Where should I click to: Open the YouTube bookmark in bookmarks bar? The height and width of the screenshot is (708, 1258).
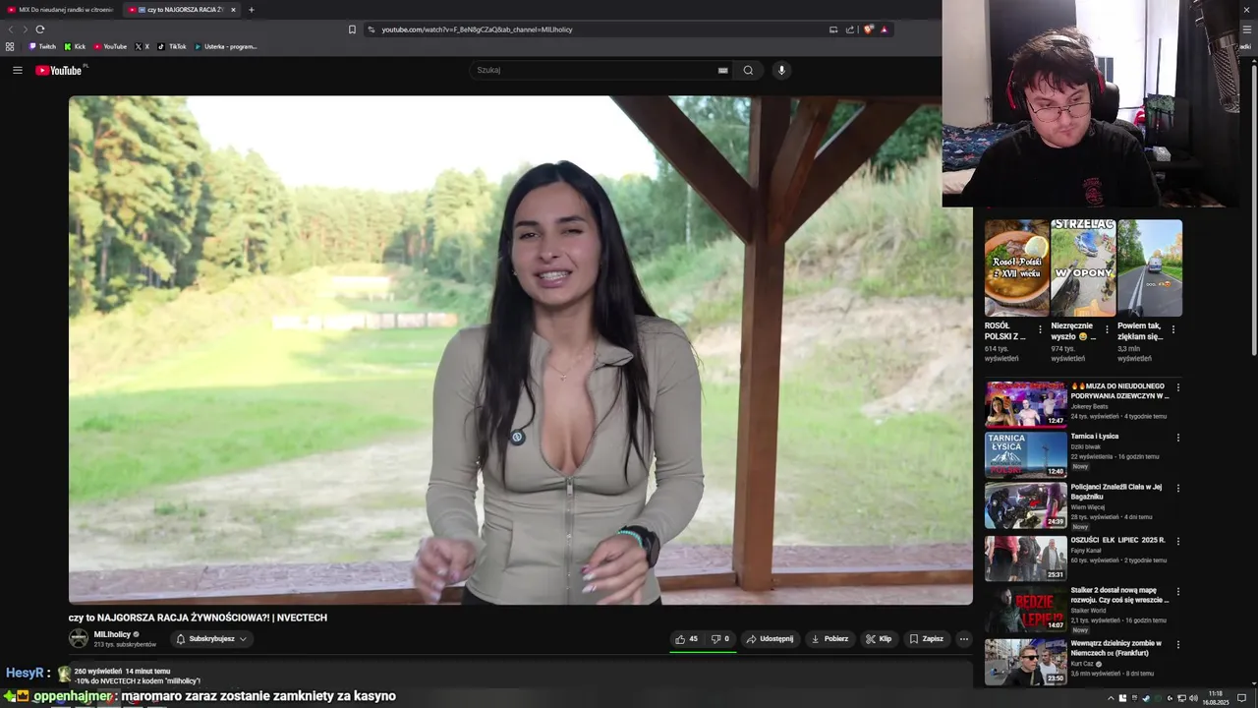pyautogui.click(x=111, y=46)
